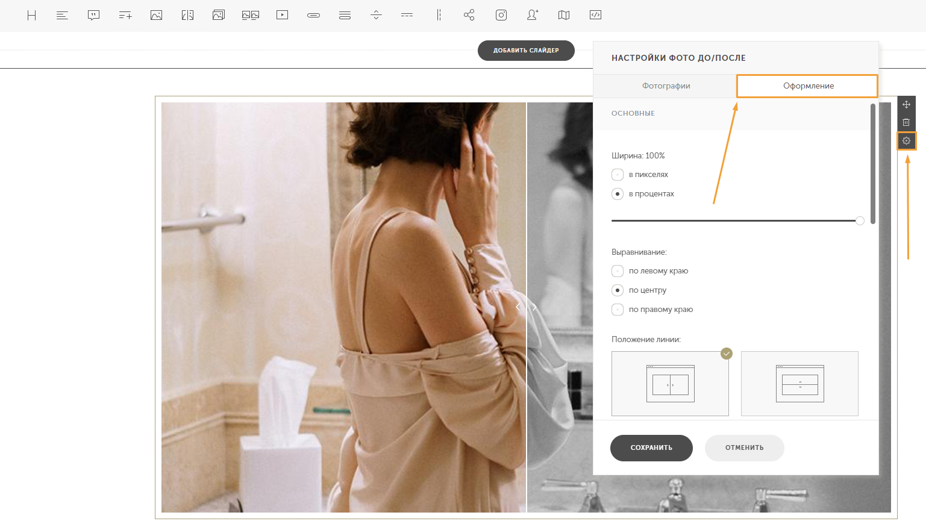
Task: Add a social share block
Action: click(x=469, y=15)
